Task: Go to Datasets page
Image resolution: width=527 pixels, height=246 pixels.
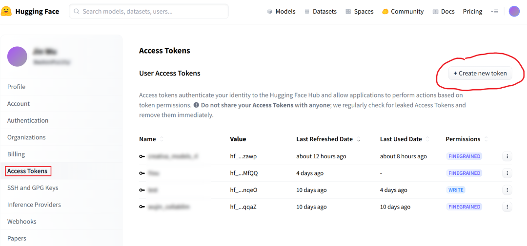Action: tap(320, 11)
